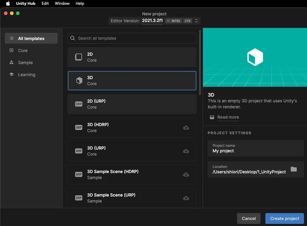Screen dimensions: 307x226
Task: Filter templates by Core category
Action: pos(31,50)
